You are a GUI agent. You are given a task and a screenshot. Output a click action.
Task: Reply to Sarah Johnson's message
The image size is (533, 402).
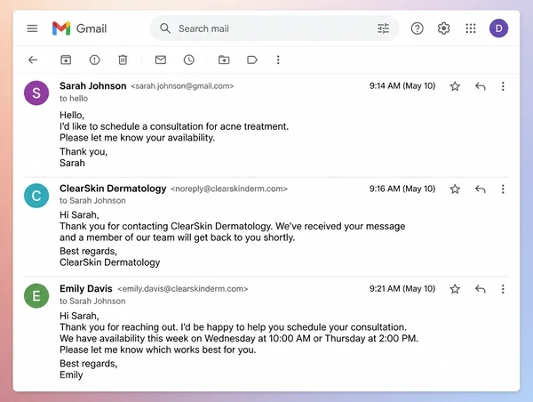coord(480,86)
